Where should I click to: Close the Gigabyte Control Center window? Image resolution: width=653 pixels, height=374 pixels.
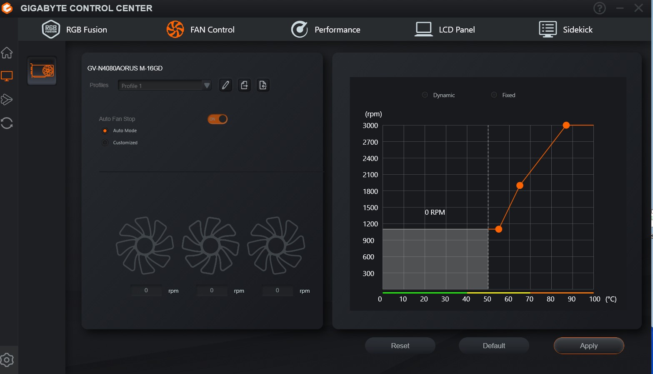[638, 8]
